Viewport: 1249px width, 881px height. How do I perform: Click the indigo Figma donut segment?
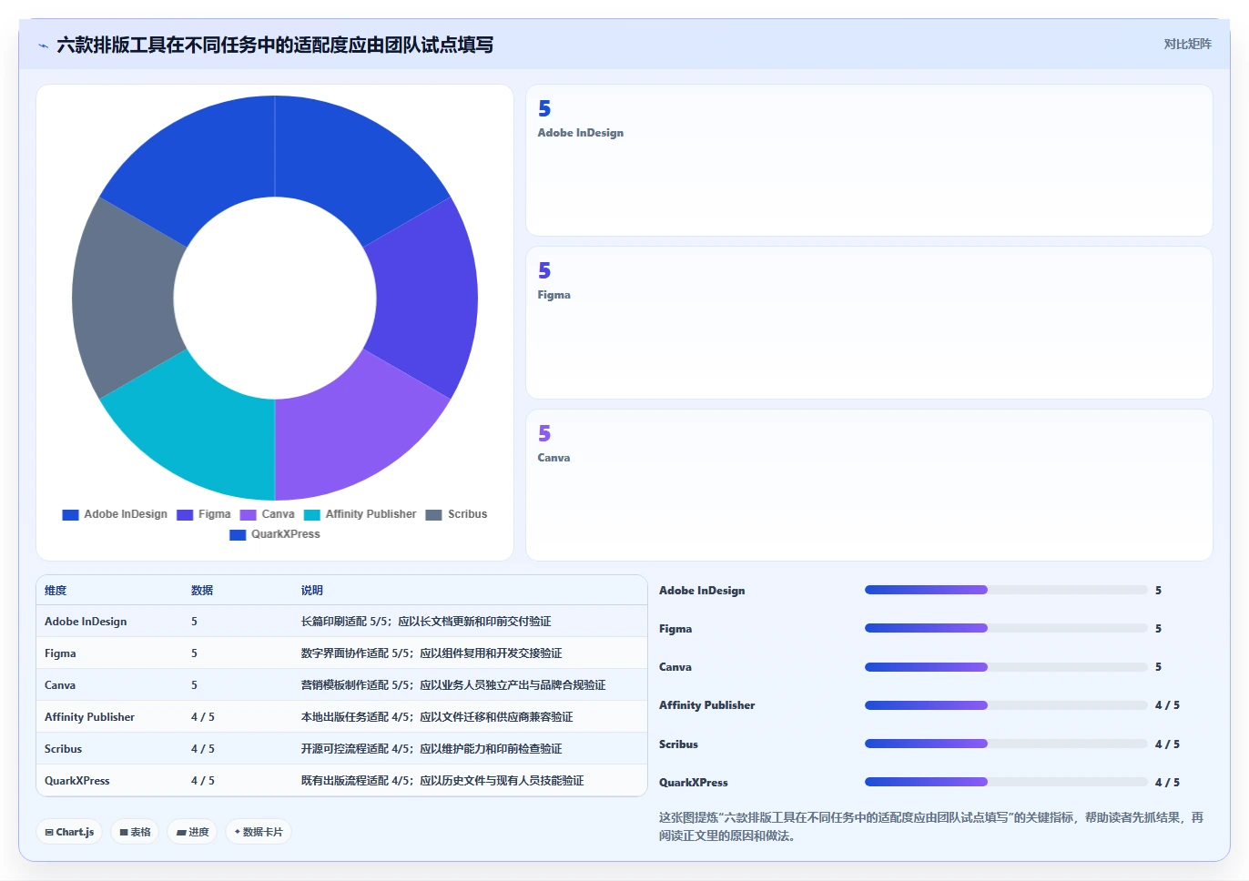426,298
